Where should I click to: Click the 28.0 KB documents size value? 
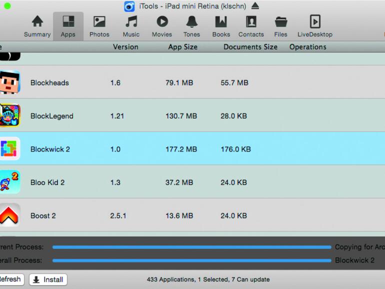pos(233,116)
